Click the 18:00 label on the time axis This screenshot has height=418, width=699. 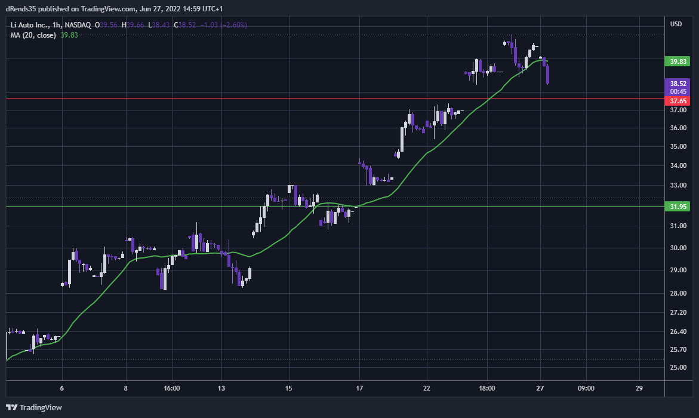[487, 388]
